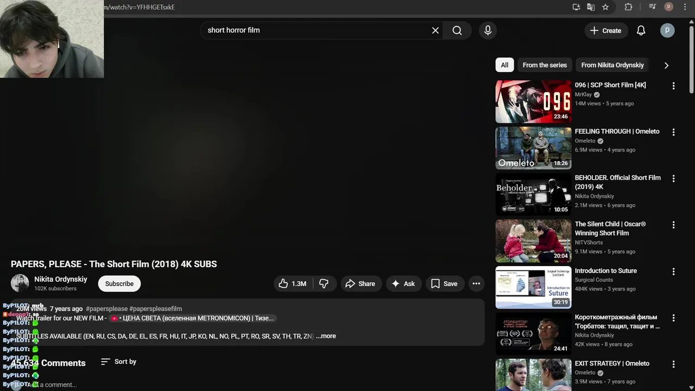695x391 pixels.
Task: Open the Nikita Ordynskiy channel name link
Action: (61, 279)
